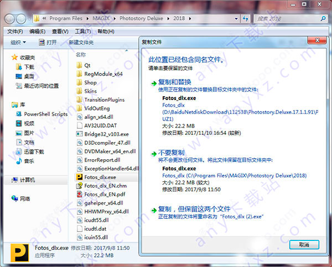Click the align_x64.dll file icon

[x=79, y=117]
